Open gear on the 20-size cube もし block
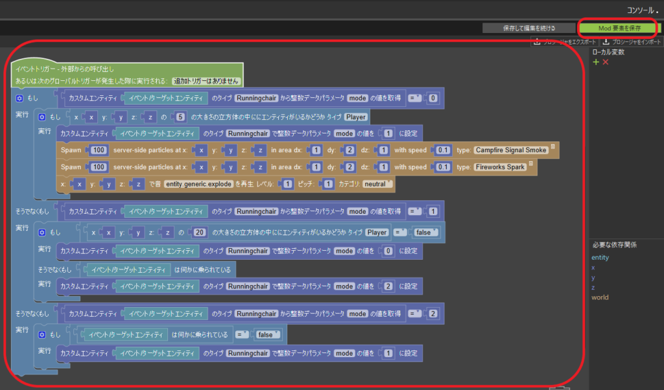664x390 pixels. 42,232
